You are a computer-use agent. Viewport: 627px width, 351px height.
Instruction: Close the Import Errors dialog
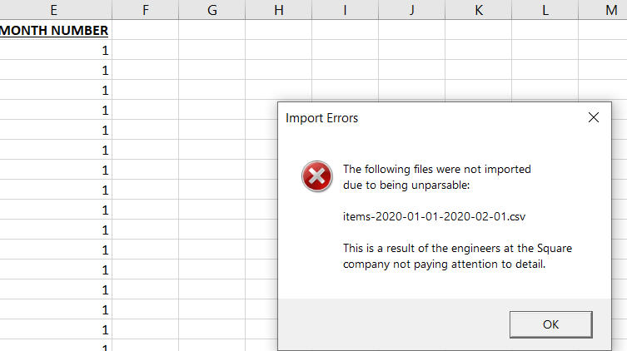[594, 118]
